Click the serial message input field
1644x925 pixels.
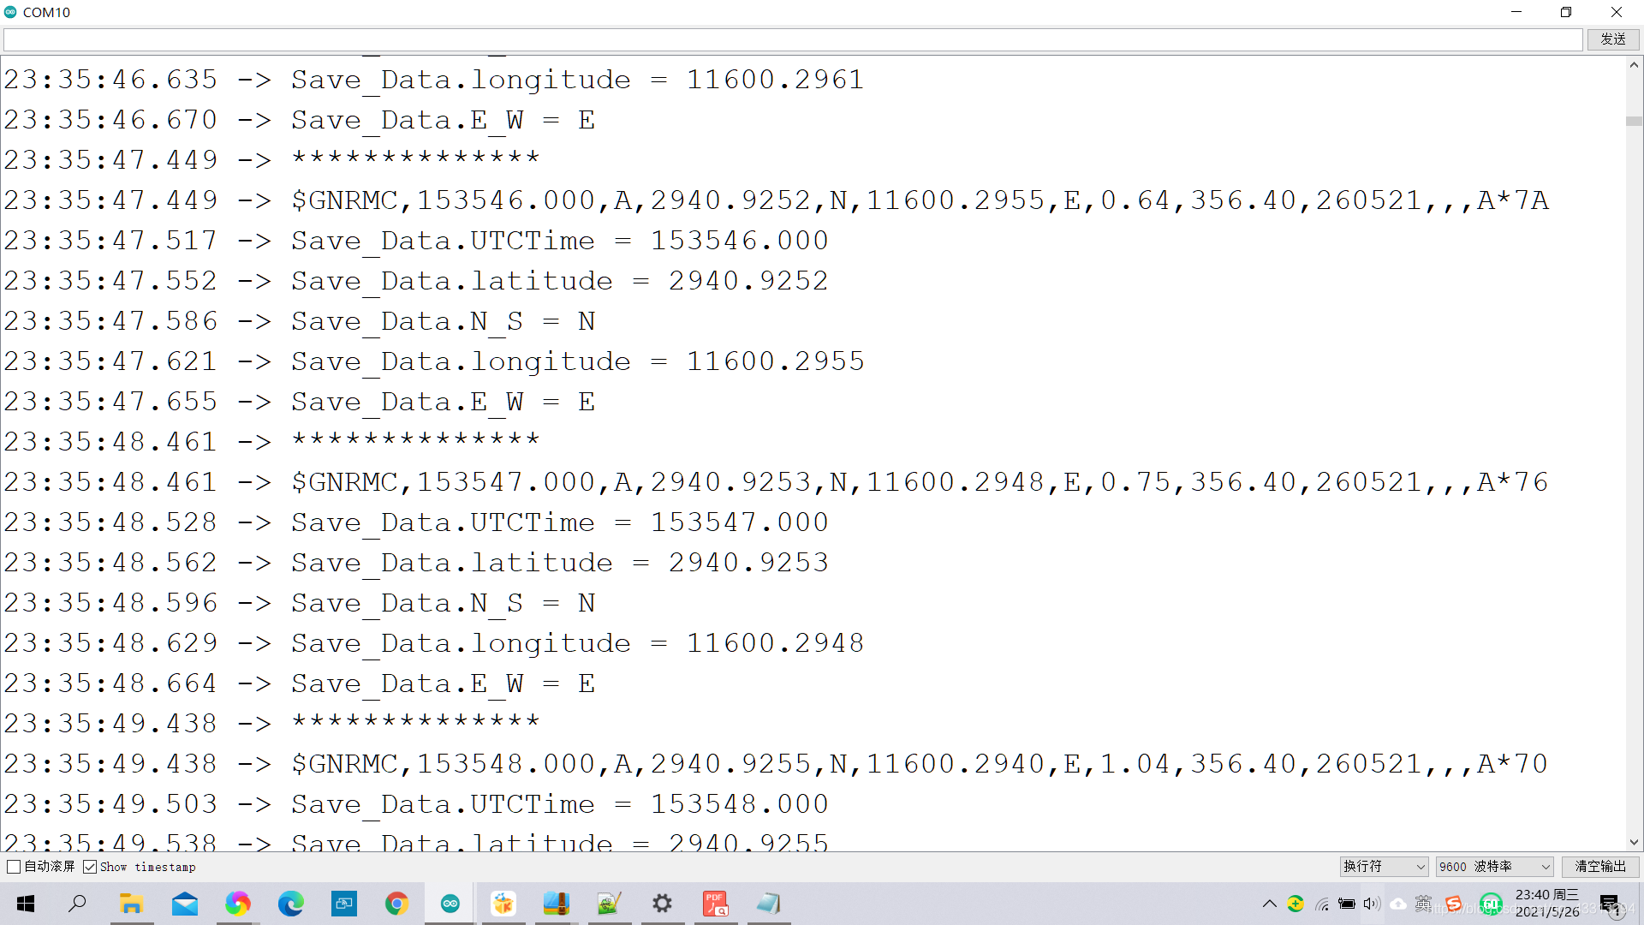point(792,39)
